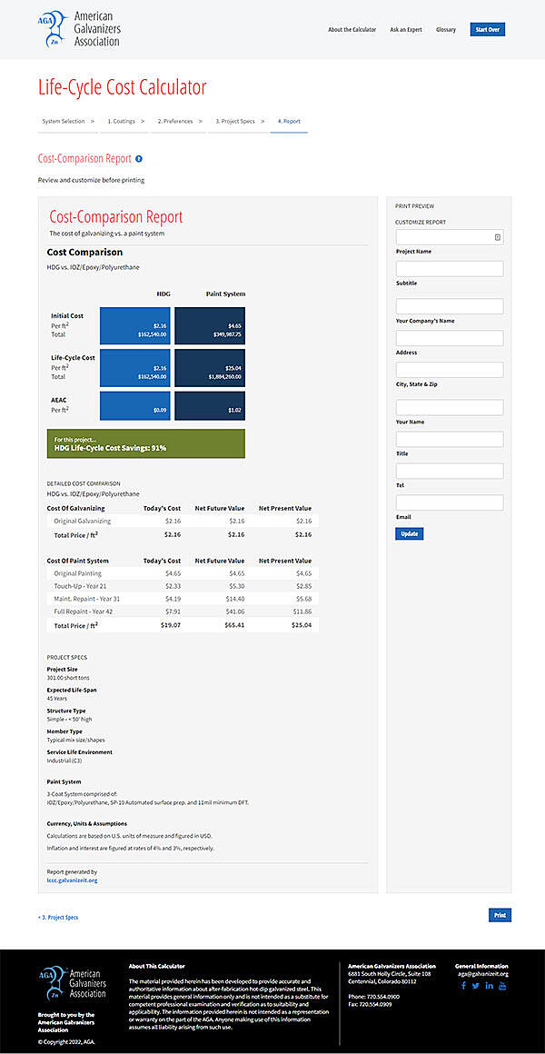This screenshot has width=545, height=1054.
Task: Click the field above Your Company's Name label
Action: coord(450,306)
